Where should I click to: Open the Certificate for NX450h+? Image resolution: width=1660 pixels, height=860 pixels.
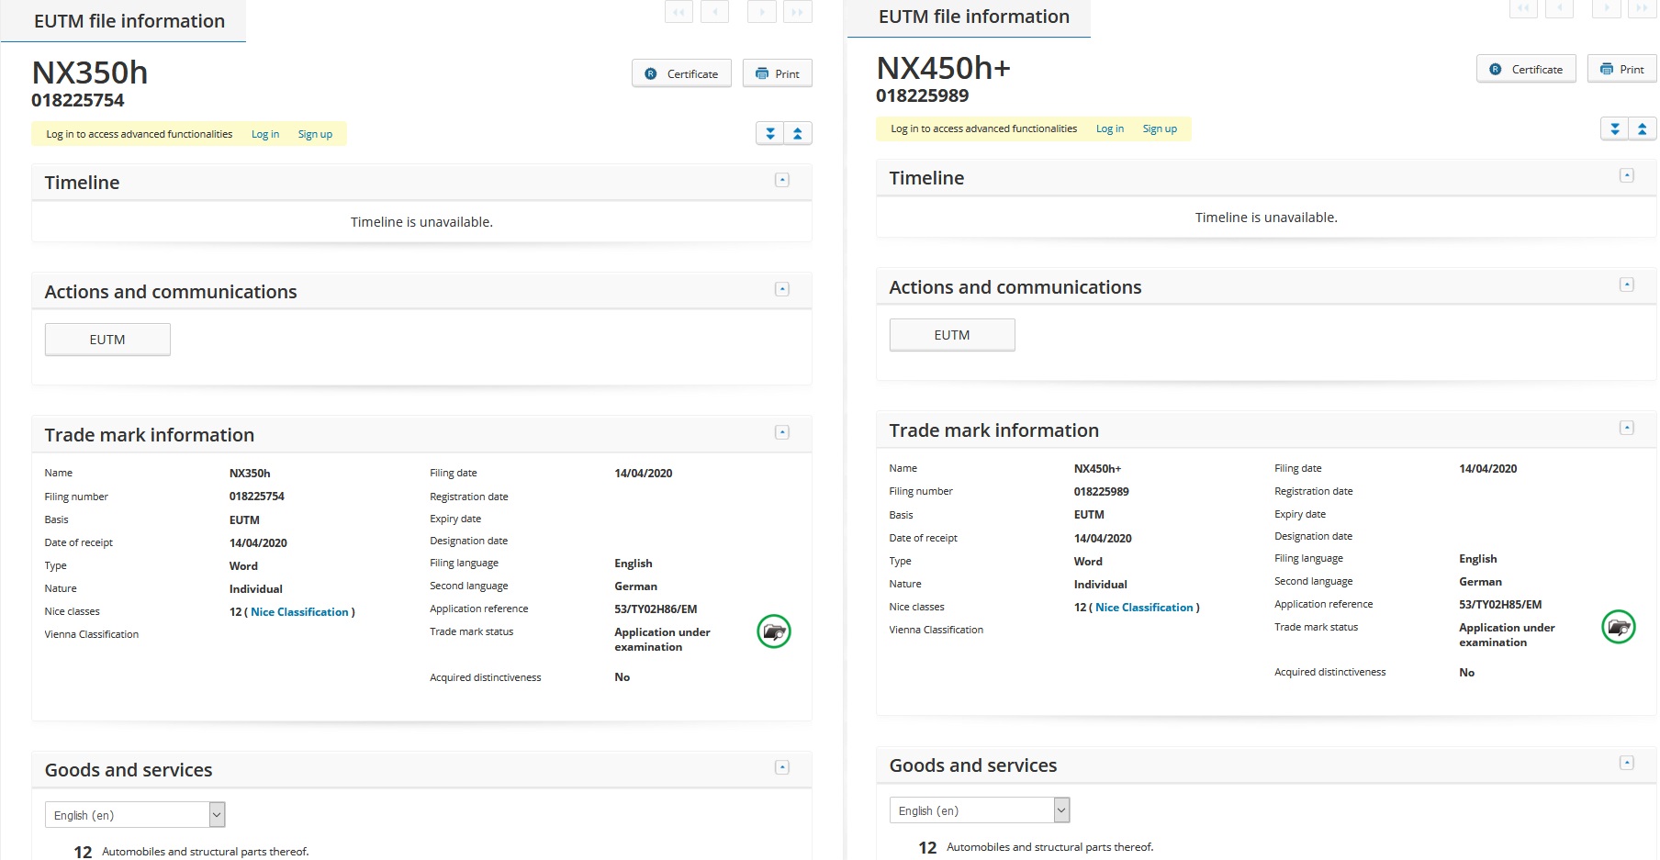click(x=1526, y=69)
